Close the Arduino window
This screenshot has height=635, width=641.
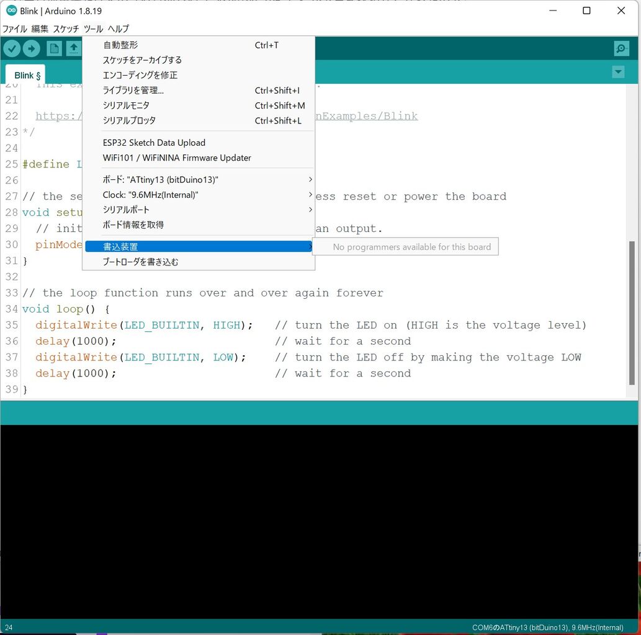[621, 11]
